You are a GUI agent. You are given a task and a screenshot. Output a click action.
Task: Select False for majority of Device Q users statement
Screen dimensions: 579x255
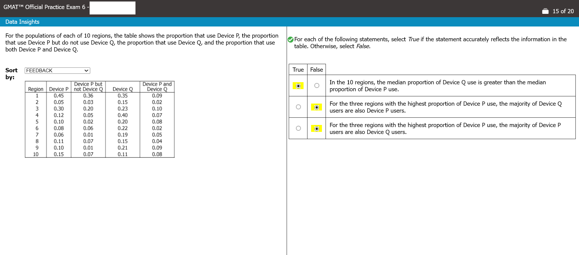317,107
